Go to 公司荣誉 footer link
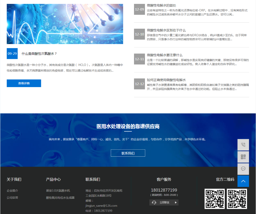Screen dimensions: 256x214 [x=12, y=198]
